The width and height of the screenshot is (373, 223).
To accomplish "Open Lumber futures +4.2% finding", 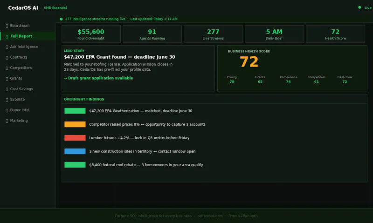I will click(139, 138).
